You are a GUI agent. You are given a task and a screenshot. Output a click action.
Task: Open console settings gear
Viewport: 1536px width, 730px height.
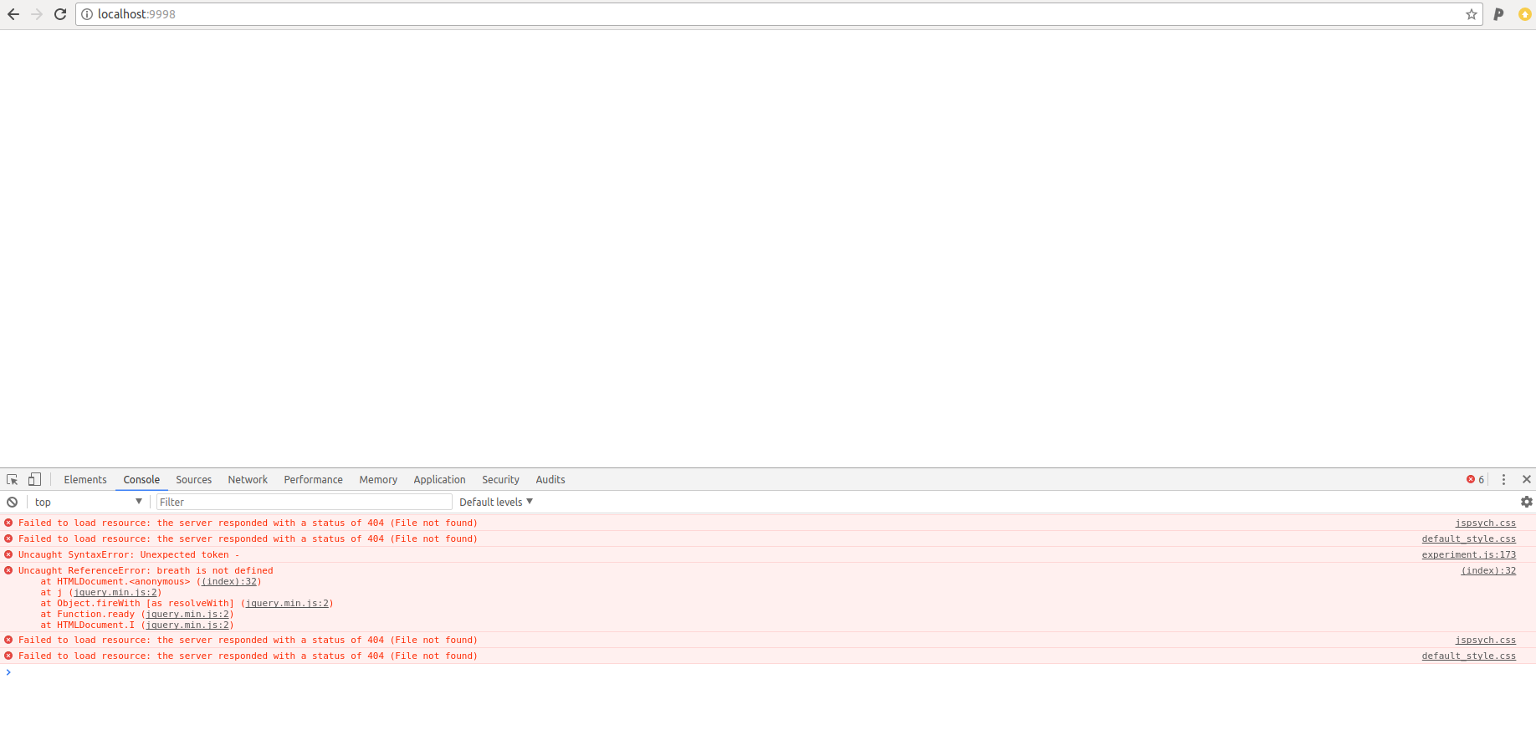(1527, 502)
